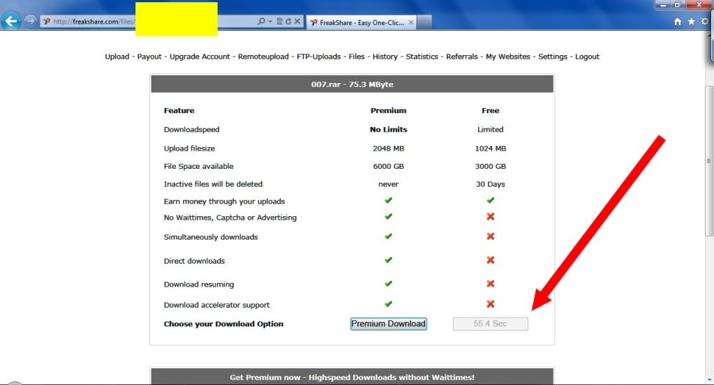Click the Premium Download button
Viewport: 714px width, 385px height.
click(x=389, y=324)
